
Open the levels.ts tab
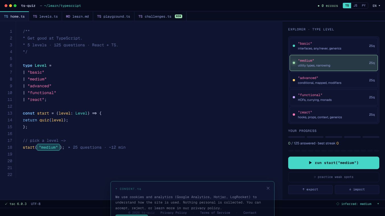pyautogui.click(x=45, y=16)
